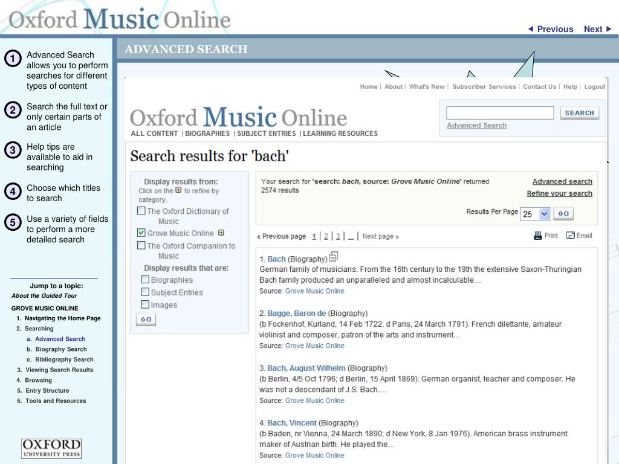The width and height of the screenshot is (619, 464).
Task: Open the Bach, Vincent result
Action: tap(292, 423)
